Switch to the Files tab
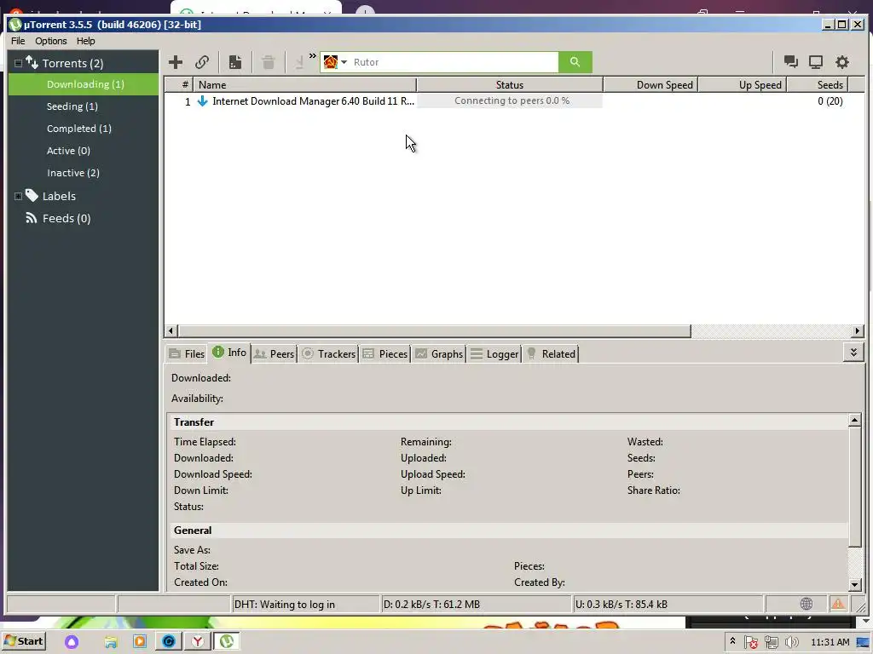 click(x=187, y=353)
